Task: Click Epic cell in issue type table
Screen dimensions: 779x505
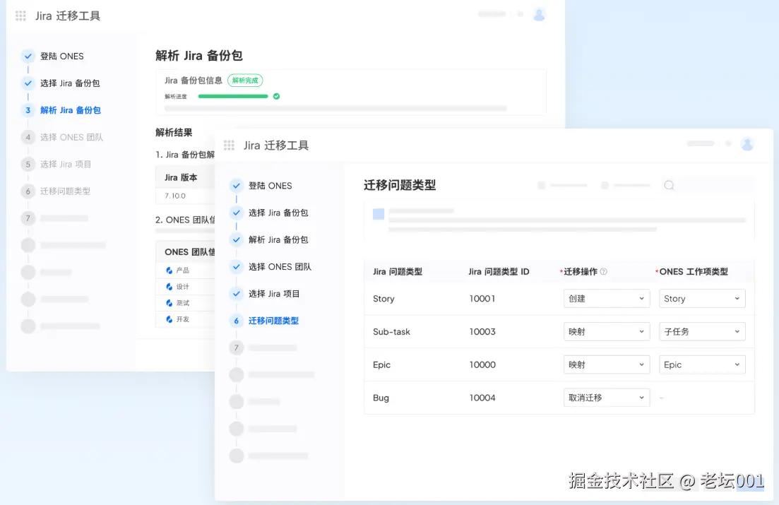Action: coord(381,365)
